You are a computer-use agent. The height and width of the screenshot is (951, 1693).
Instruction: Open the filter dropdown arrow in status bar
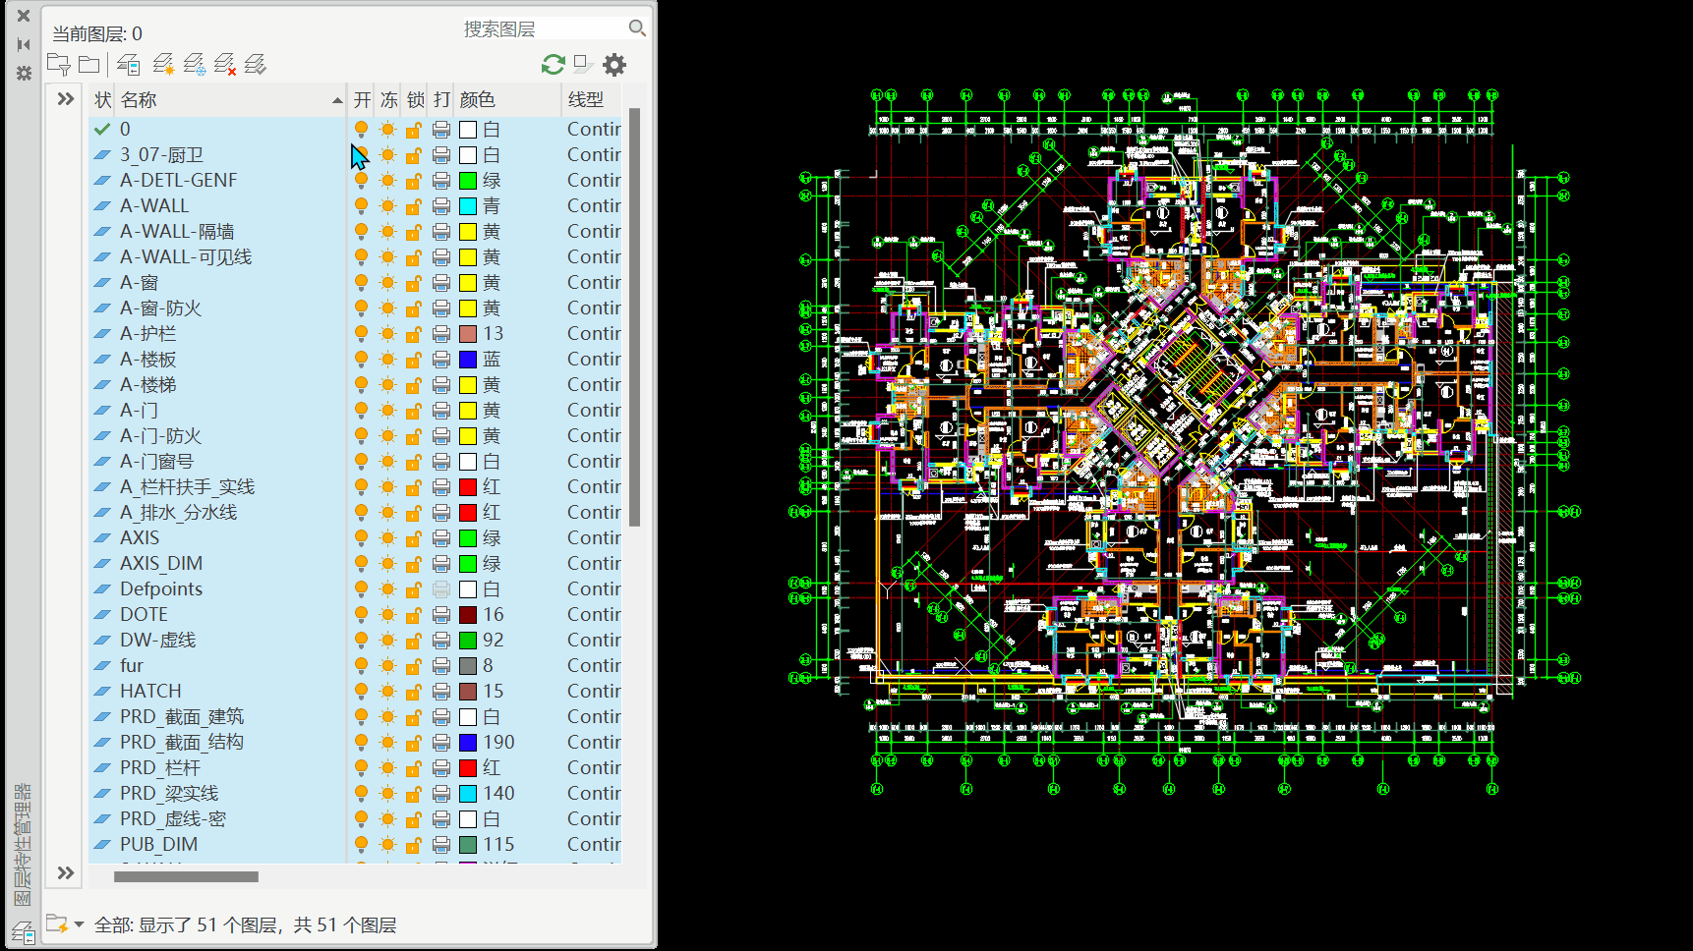pyautogui.click(x=79, y=924)
